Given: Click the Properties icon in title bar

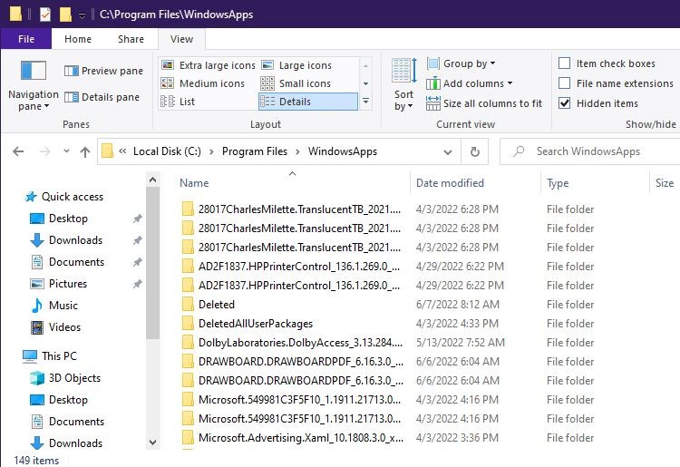Looking at the screenshot, I should coord(45,15).
